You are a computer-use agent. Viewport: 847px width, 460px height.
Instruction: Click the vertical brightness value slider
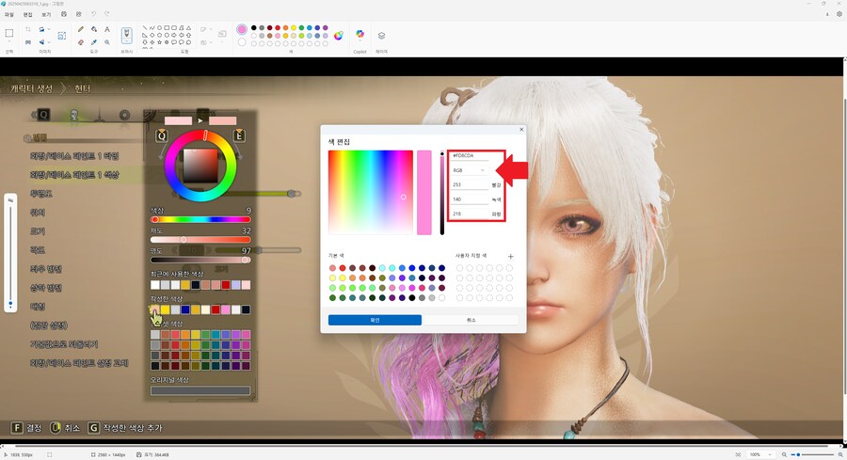[x=442, y=193]
